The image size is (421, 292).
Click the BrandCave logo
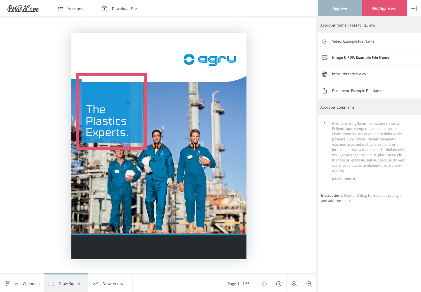pyautogui.click(x=23, y=8)
